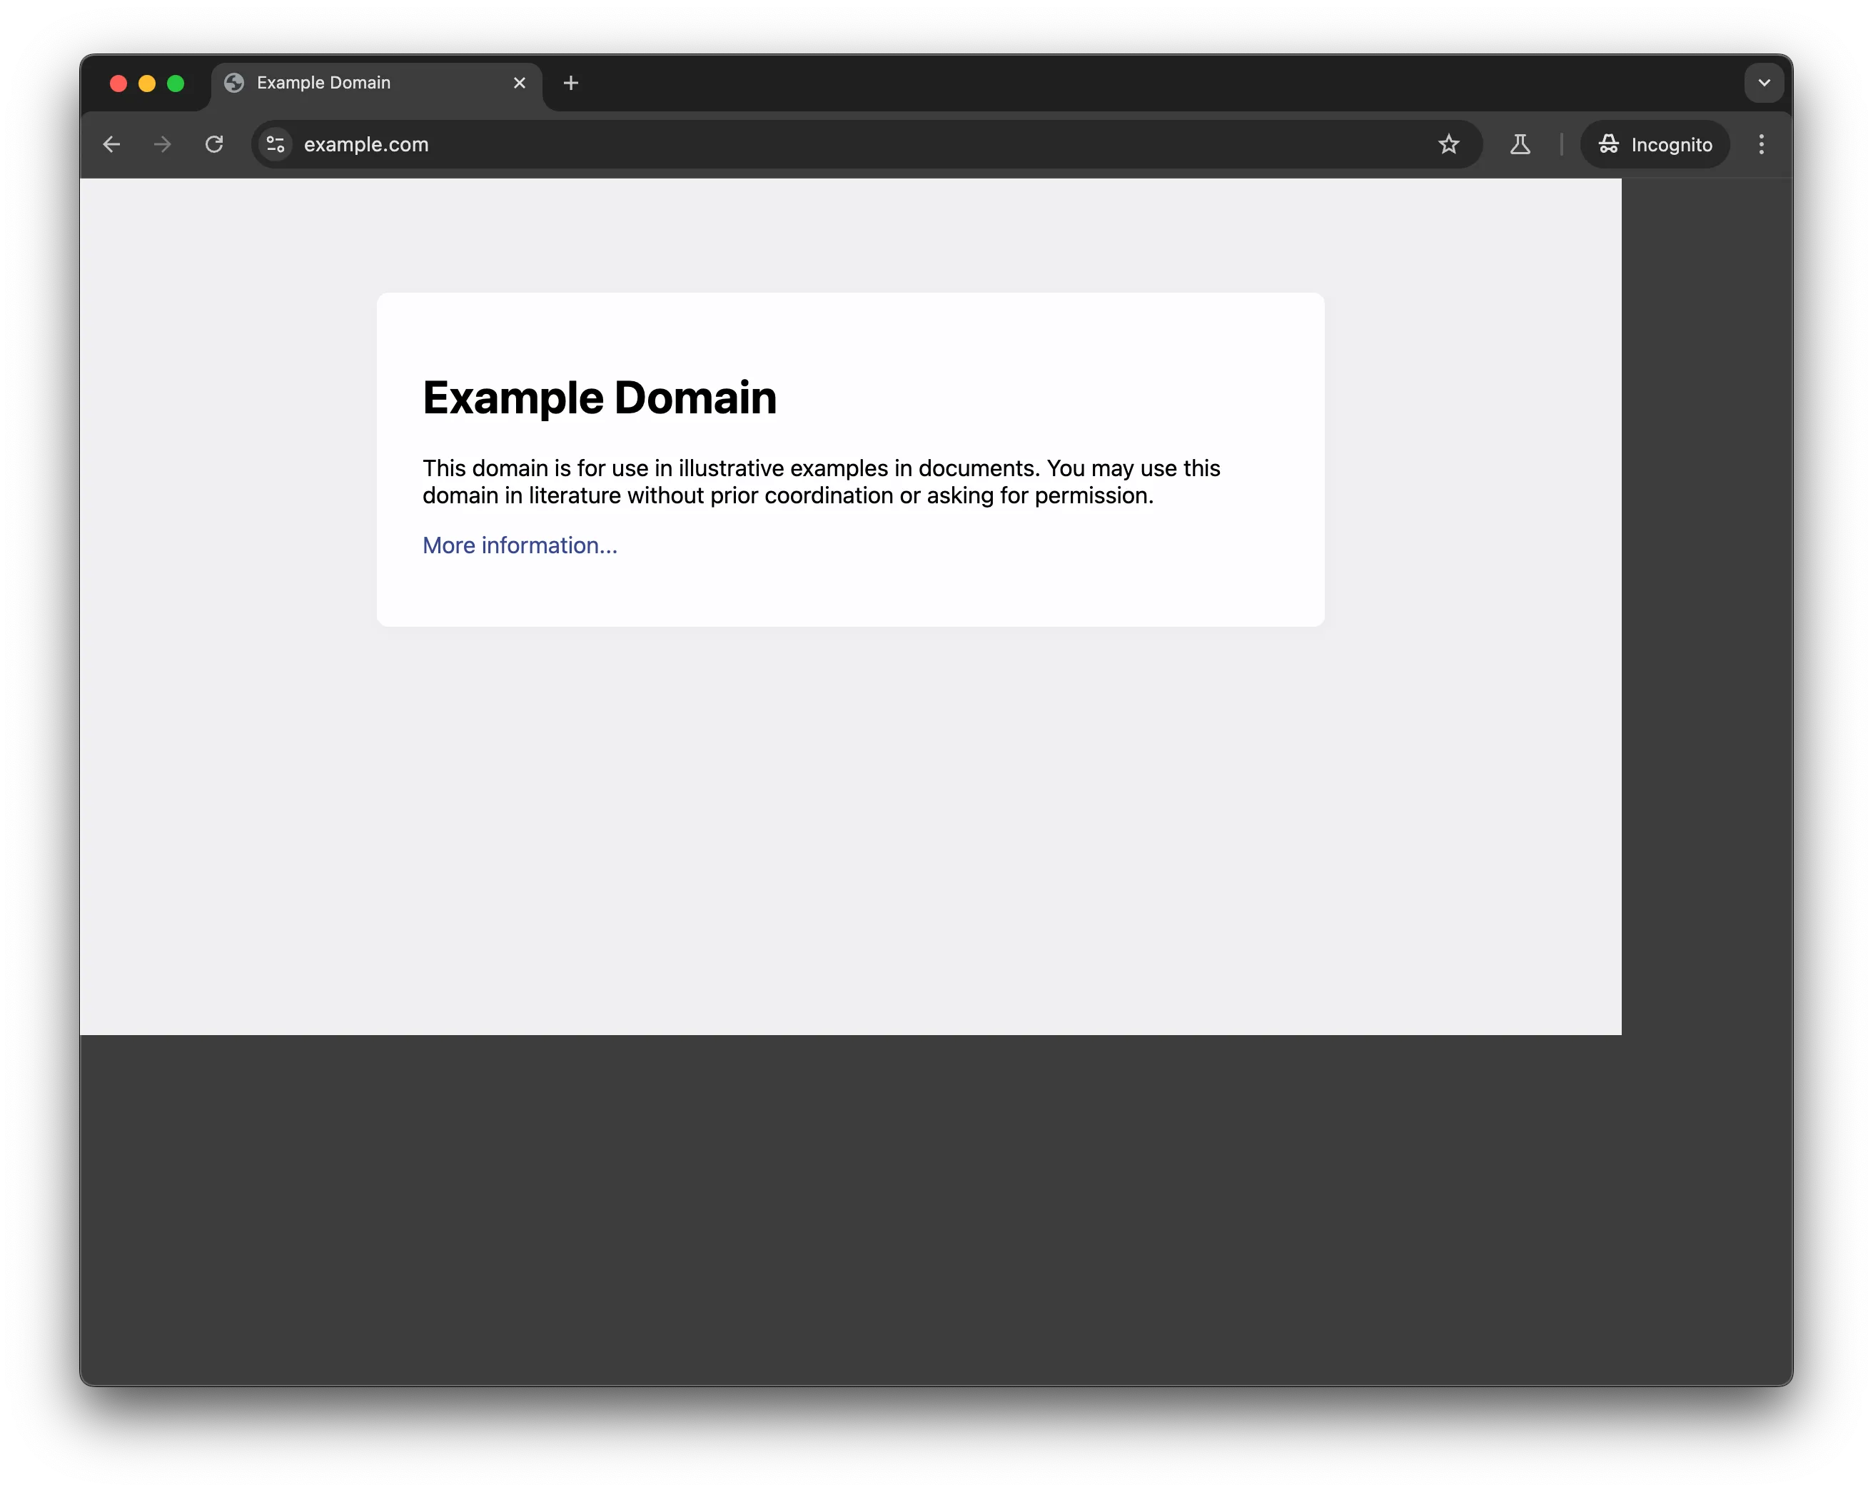Screen dimensions: 1873x1492
Task: Click the paragraph starting 'This domain is for use'
Action: 821,481
